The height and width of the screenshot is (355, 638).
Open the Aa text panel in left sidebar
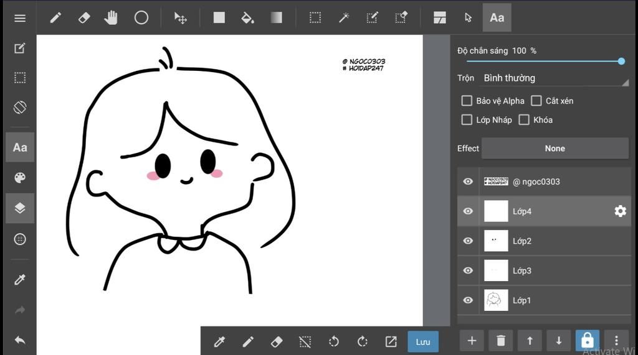coord(20,147)
